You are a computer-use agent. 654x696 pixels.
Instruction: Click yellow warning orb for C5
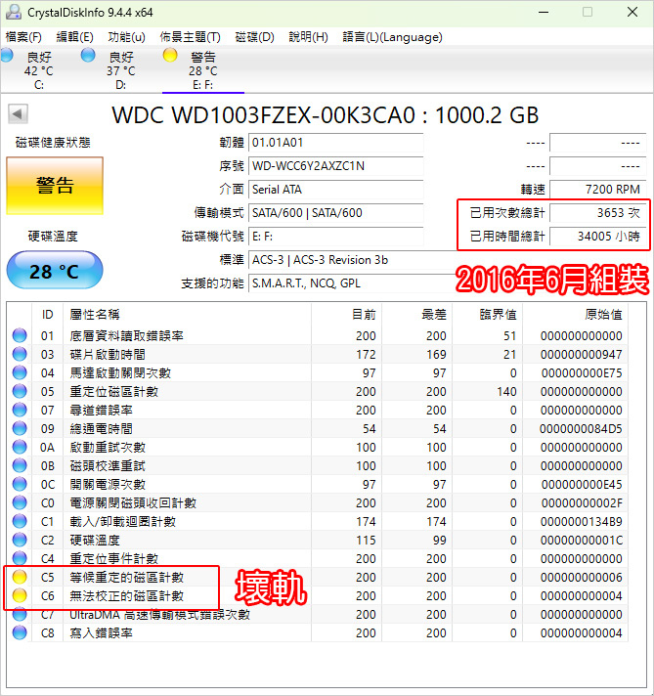point(20,577)
